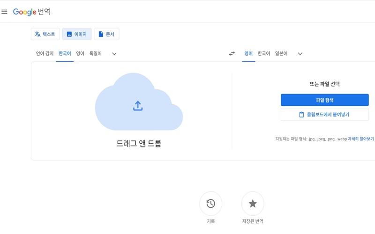Expand the target language list chevron

coord(300,54)
